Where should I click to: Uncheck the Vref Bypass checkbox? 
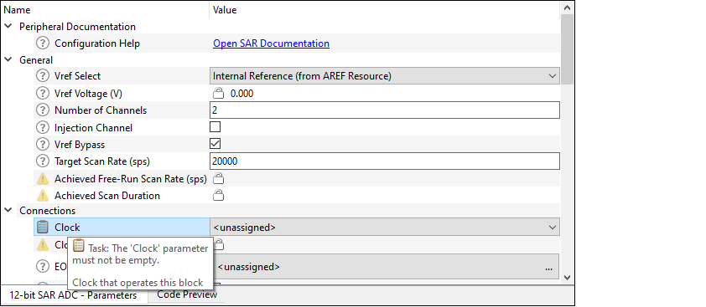coord(215,144)
